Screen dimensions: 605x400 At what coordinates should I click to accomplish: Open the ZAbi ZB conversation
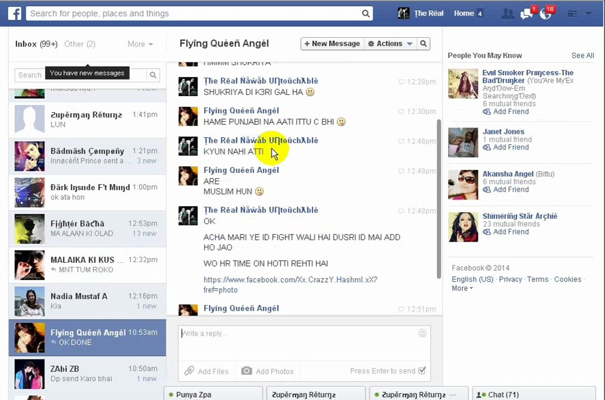click(x=87, y=374)
